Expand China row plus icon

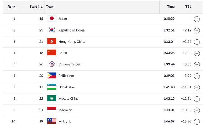tap(197, 53)
